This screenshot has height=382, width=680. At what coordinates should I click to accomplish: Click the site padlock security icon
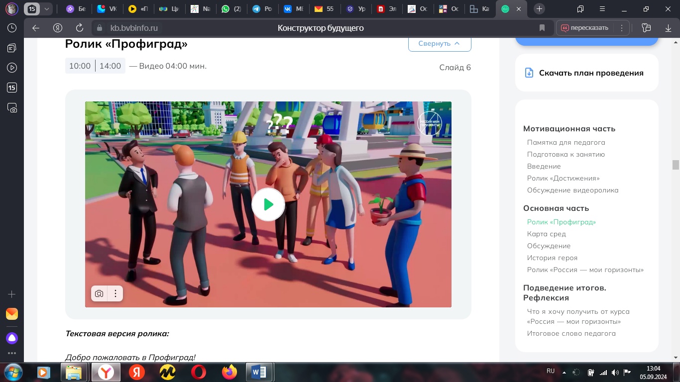click(100, 28)
